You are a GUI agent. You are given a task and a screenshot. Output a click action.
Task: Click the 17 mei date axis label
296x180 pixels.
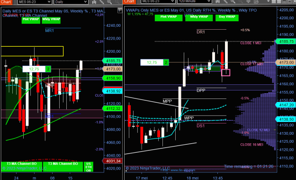tap(142, 178)
